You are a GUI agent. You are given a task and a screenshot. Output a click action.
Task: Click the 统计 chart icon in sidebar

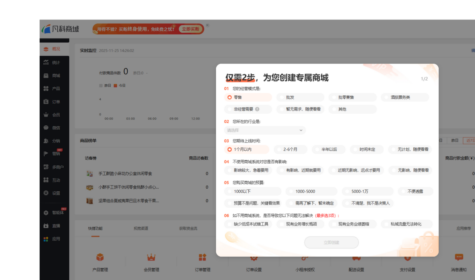click(x=46, y=62)
